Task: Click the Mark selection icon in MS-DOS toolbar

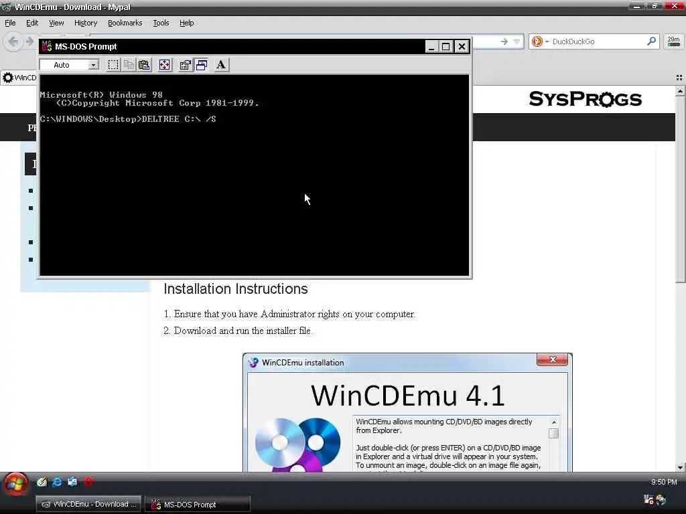Action: pyautogui.click(x=113, y=65)
